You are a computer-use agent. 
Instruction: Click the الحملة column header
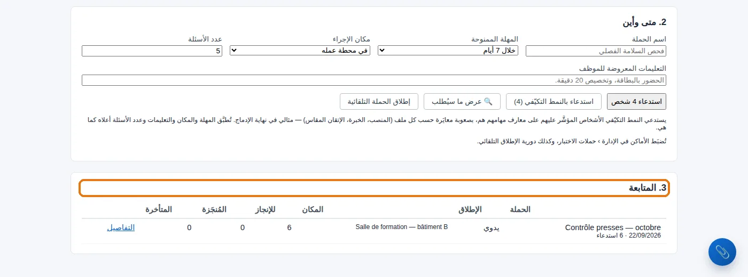pyautogui.click(x=519, y=209)
